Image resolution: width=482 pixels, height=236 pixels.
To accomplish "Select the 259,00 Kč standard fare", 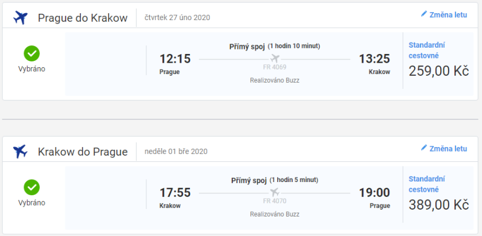I will 438,71.
